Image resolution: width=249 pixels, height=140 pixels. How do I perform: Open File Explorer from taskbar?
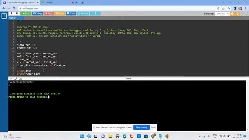110,136
